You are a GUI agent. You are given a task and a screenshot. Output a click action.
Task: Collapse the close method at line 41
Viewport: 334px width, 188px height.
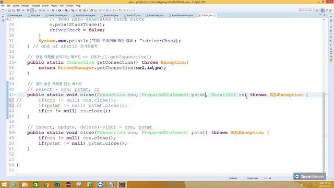[15, 95]
